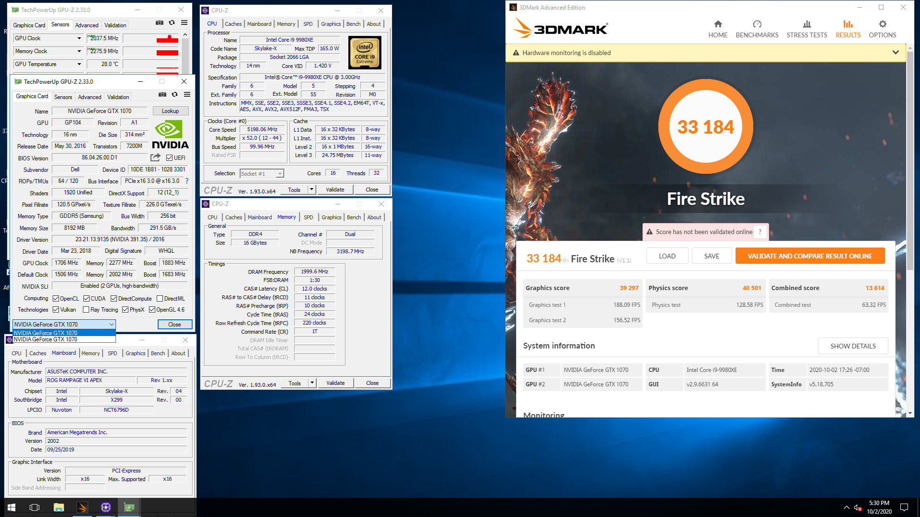Click the Core Speed value field
The height and width of the screenshot is (517, 920).
tap(262, 130)
